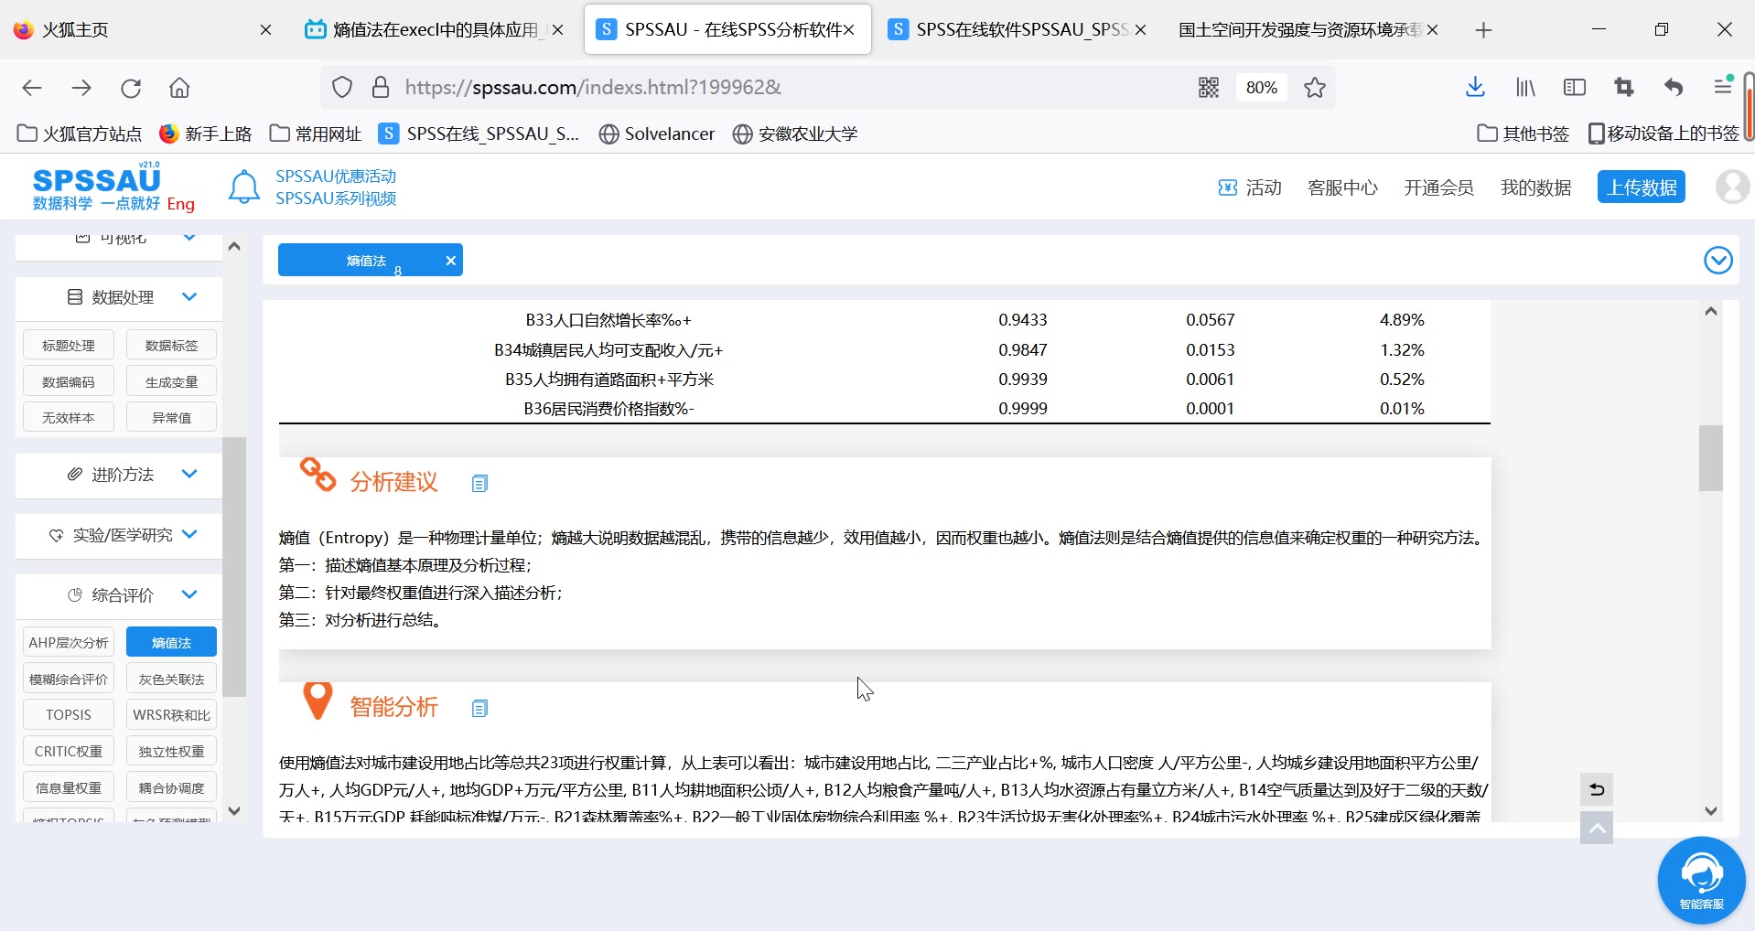Screen dimensions: 1755x931
Task: Click the results panel vertical scrollbar thumb
Action: (1711, 458)
